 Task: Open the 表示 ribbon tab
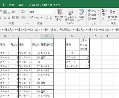(21, 5)
